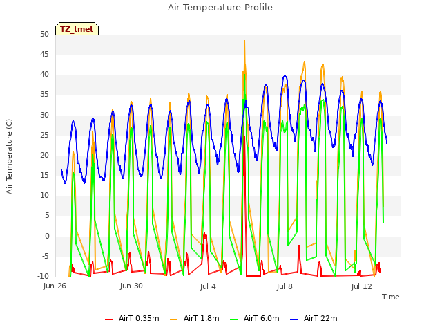
Task: Click the Jul 12 x-axis tick label
Action: [x=361, y=286]
